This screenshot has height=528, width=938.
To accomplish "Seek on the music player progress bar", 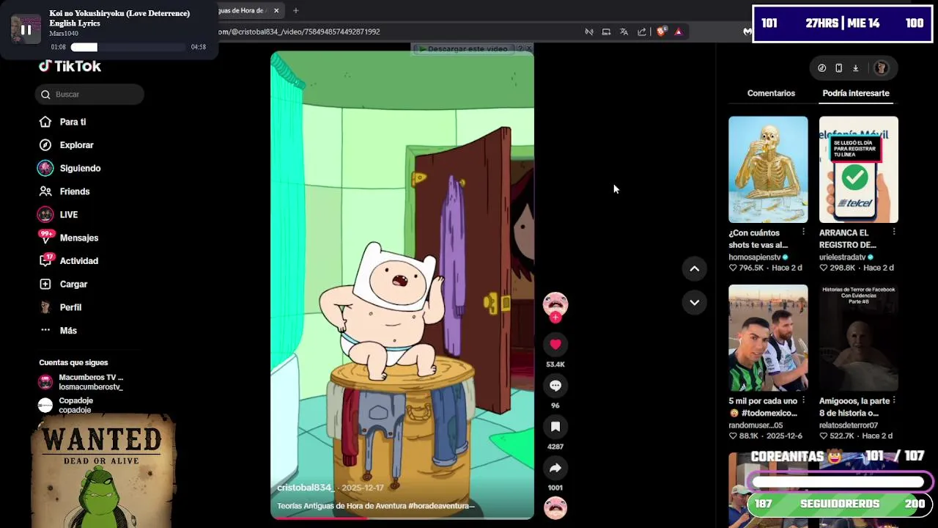I will 128,47.
